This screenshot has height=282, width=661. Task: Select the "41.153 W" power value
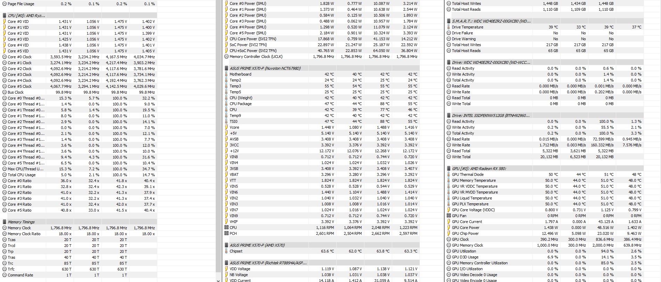click(381, 39)
